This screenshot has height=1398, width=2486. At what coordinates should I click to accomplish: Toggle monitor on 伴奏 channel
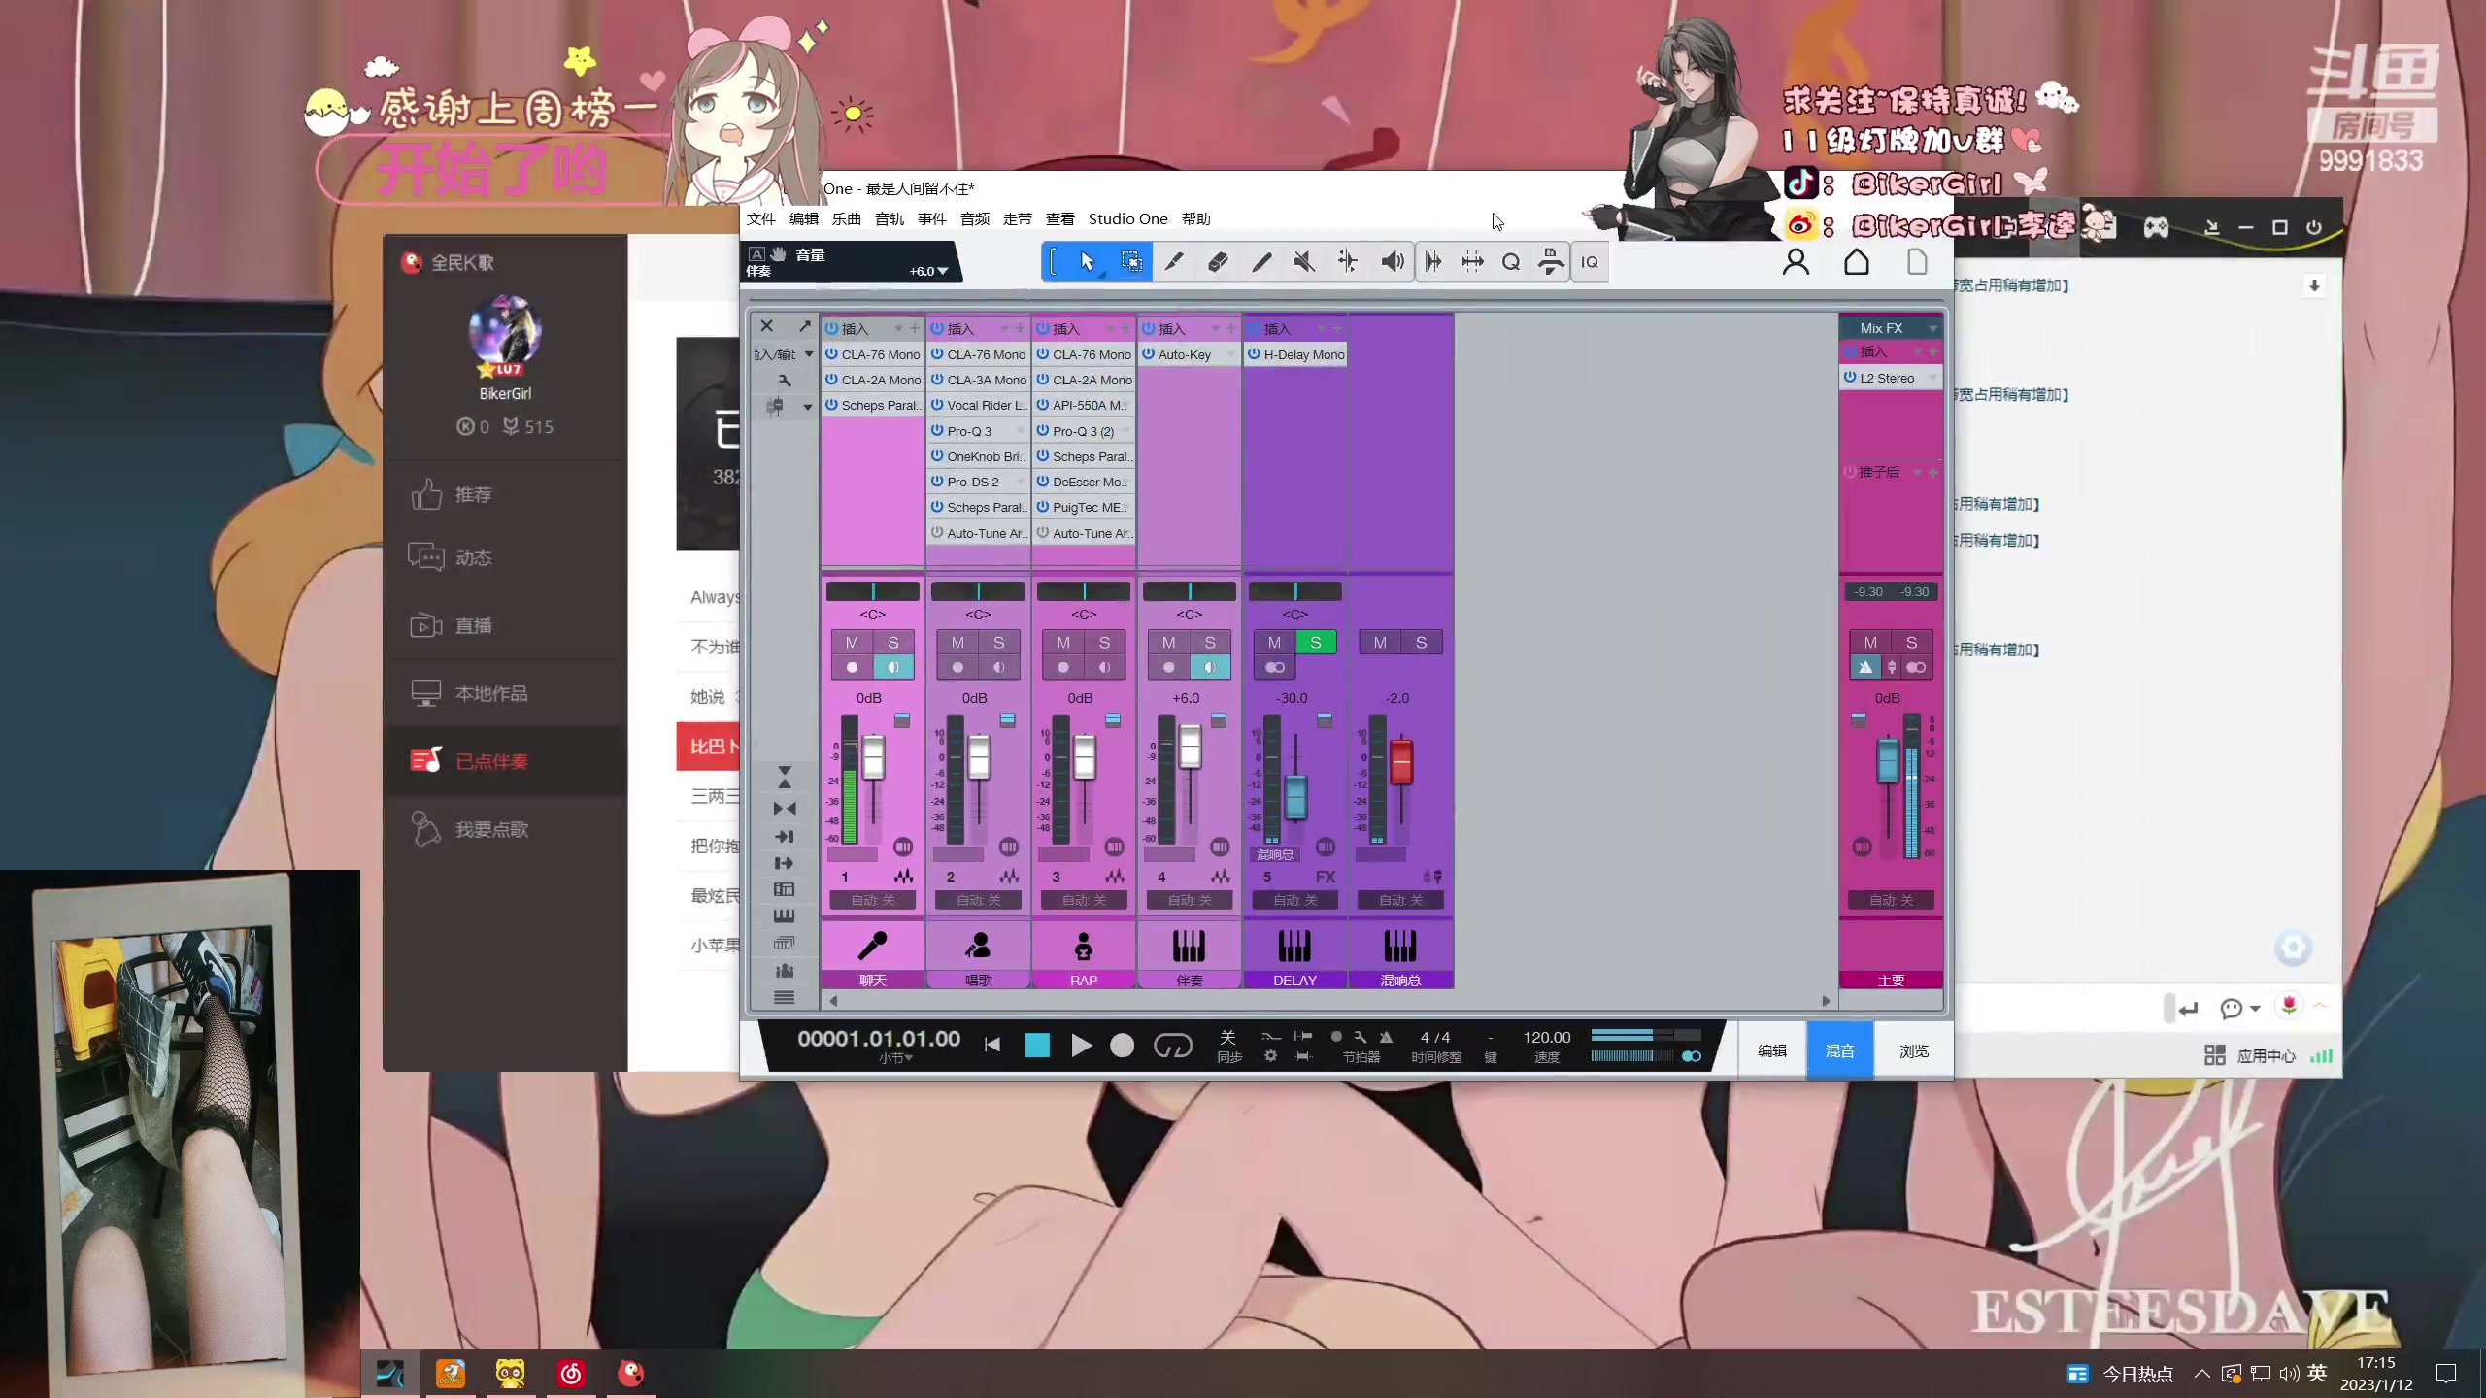coord(1209,667)
